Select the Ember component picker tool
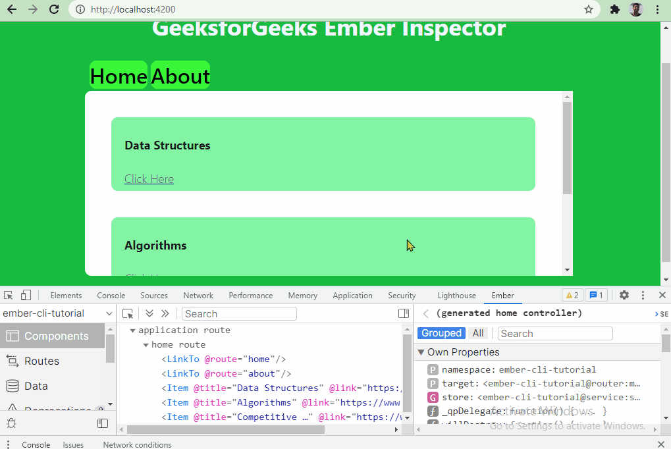 click(128, 314)
